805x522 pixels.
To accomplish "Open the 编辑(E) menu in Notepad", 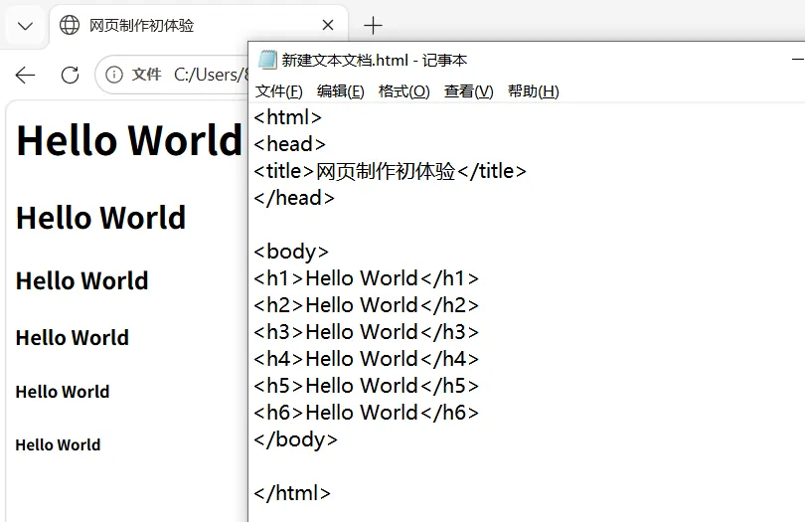I will (340, 91).
